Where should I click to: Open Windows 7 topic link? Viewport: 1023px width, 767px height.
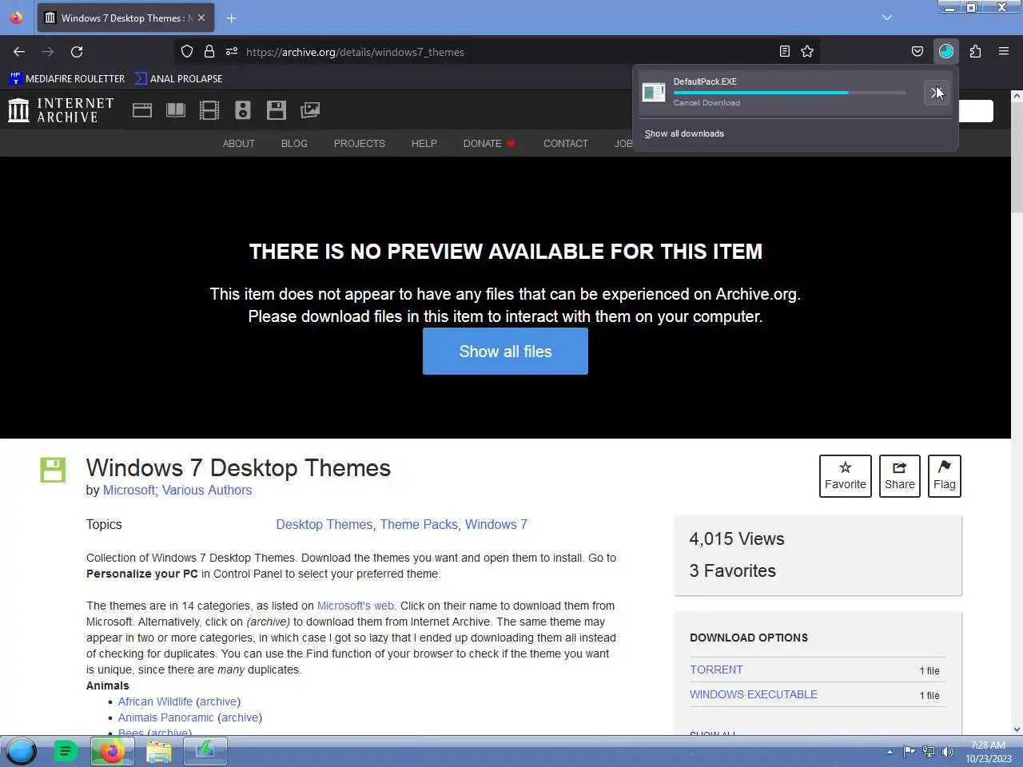coord(496,524)
